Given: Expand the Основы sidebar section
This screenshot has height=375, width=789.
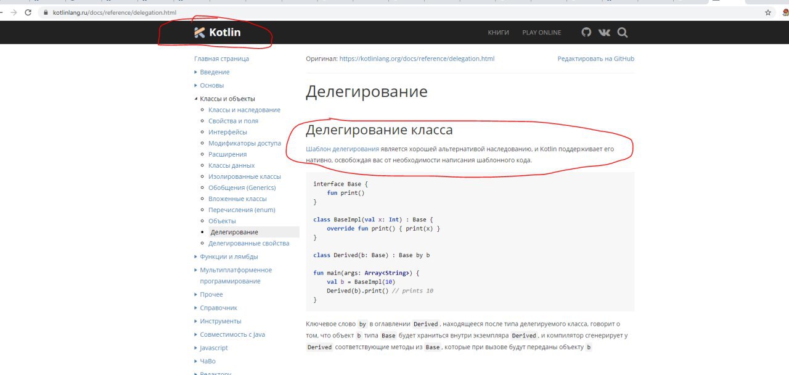Looking at the screenshot, I should (211, 85).
